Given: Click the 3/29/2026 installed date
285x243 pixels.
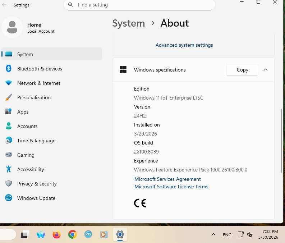Looking at the screenshot, I should [x=146, y=134].
